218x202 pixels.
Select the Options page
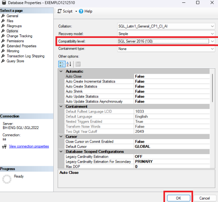(x=12, y=31)
